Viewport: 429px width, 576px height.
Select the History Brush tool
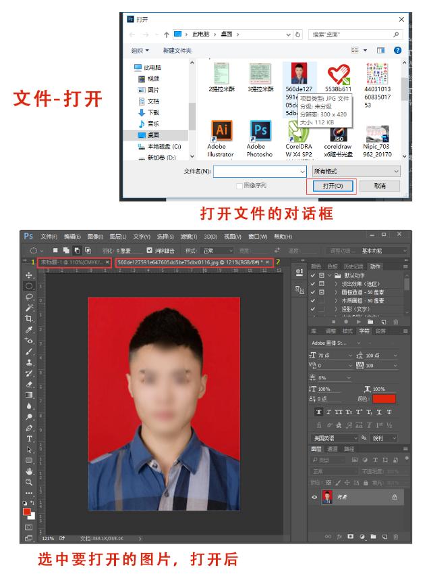(x=29, y=373)
